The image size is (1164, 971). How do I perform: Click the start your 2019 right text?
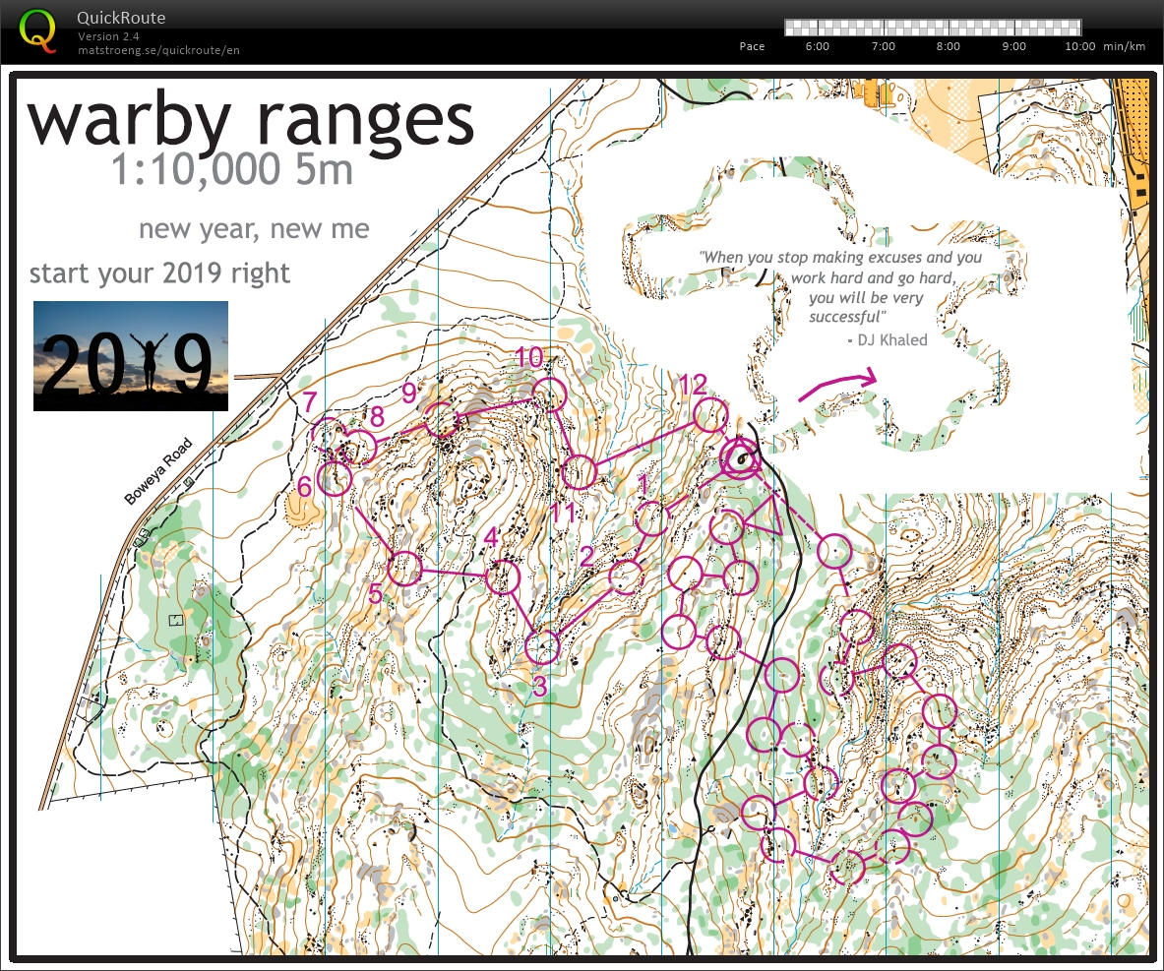click(x=160, y=273)
